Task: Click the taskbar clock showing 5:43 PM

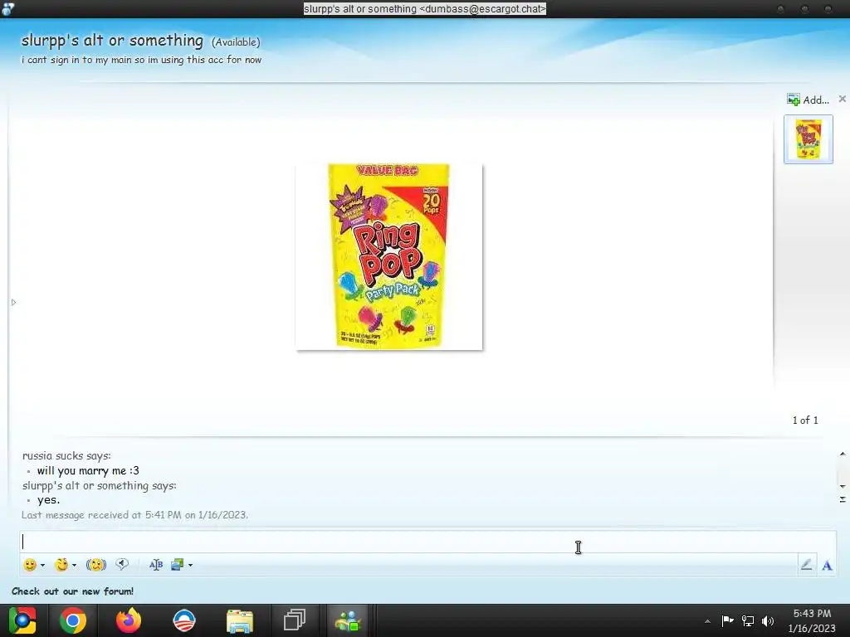Action: (812, 620)
